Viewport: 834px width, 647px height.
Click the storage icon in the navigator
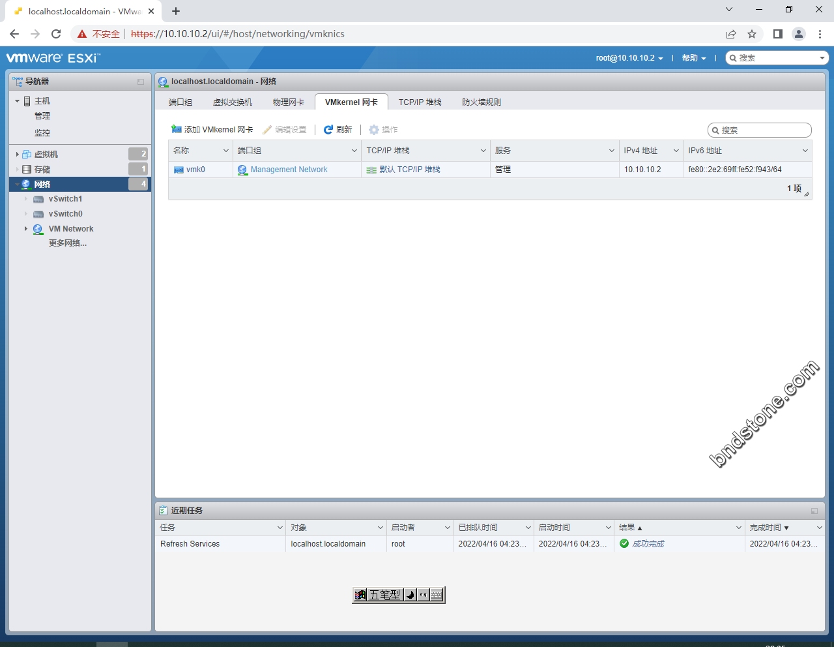27,170
